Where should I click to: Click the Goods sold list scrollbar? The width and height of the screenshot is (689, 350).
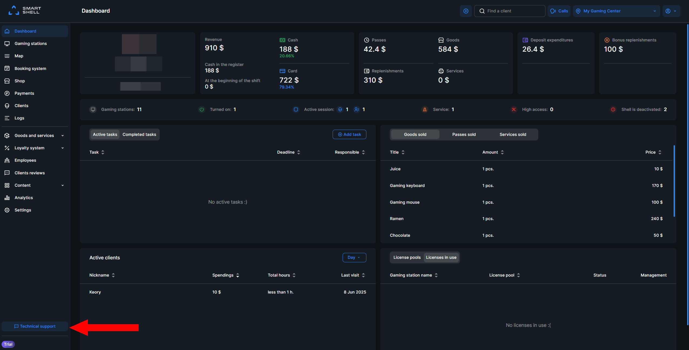pos(674,181)
